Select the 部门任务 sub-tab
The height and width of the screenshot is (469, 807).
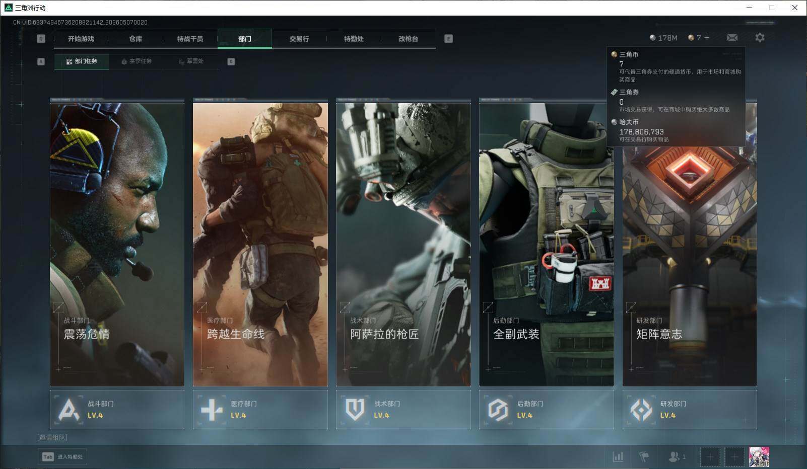click(x=82, y=61)
